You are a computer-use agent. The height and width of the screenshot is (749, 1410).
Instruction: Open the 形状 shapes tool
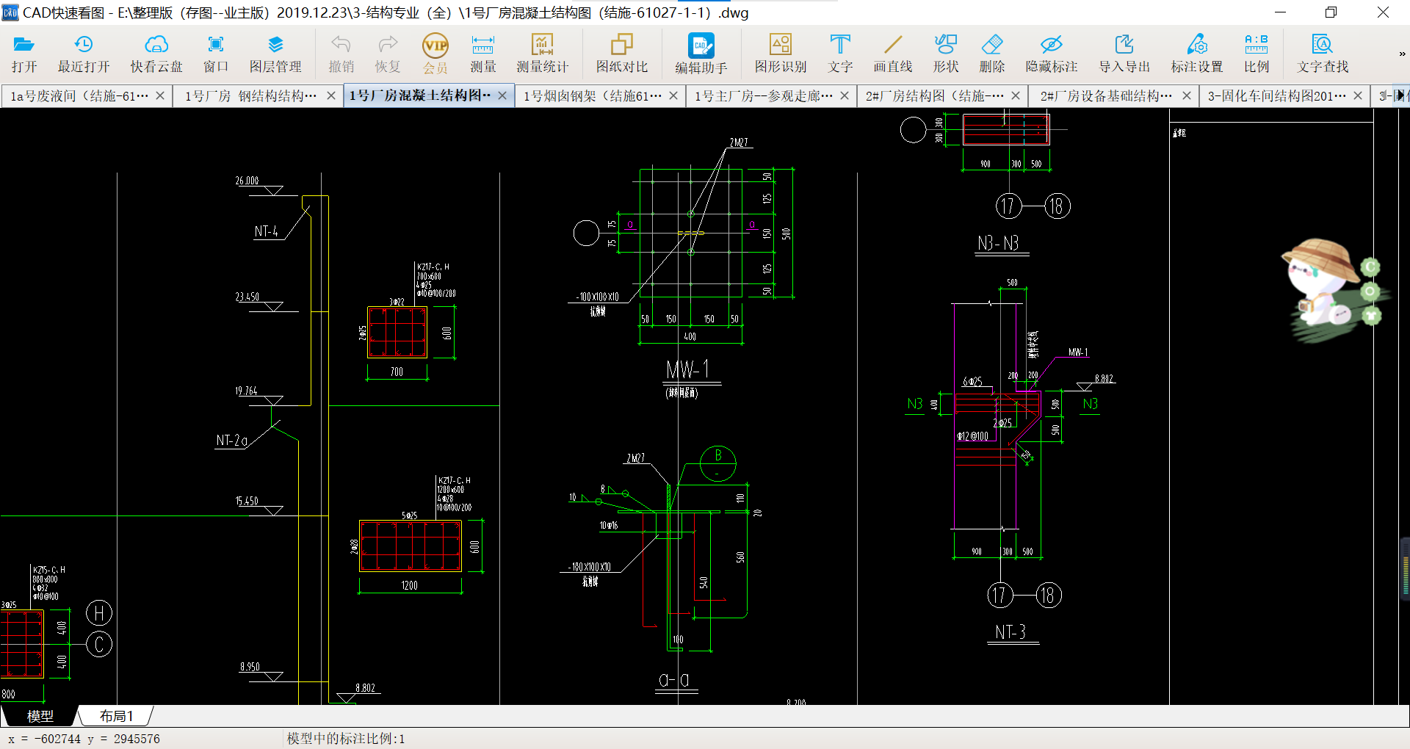pyautogui.click(x=946, y=53)
